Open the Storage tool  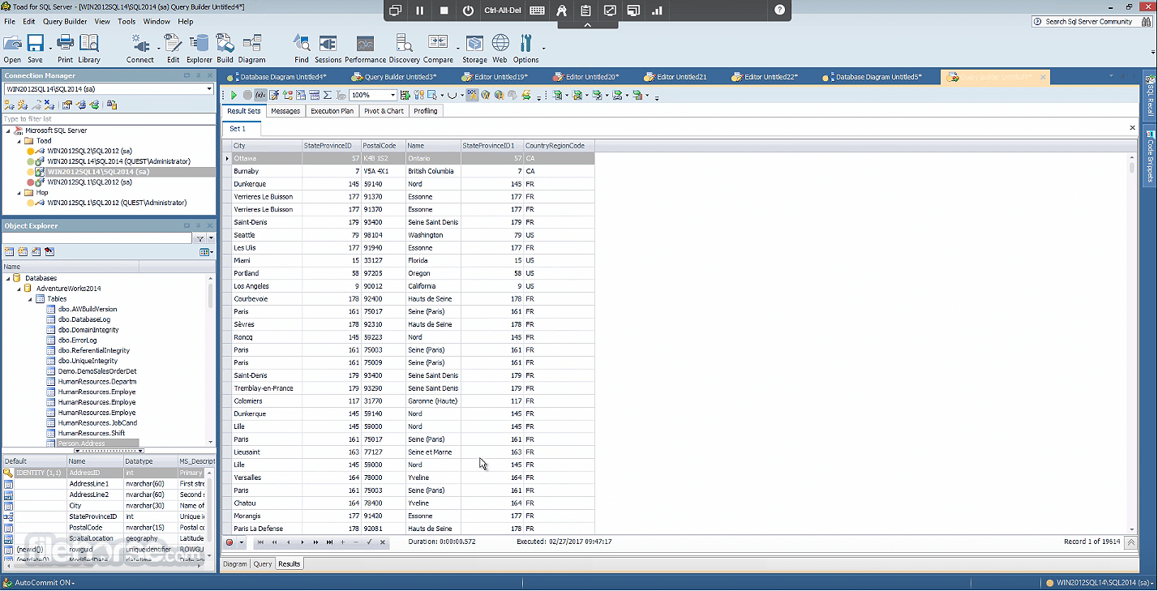tap(475, 48)
